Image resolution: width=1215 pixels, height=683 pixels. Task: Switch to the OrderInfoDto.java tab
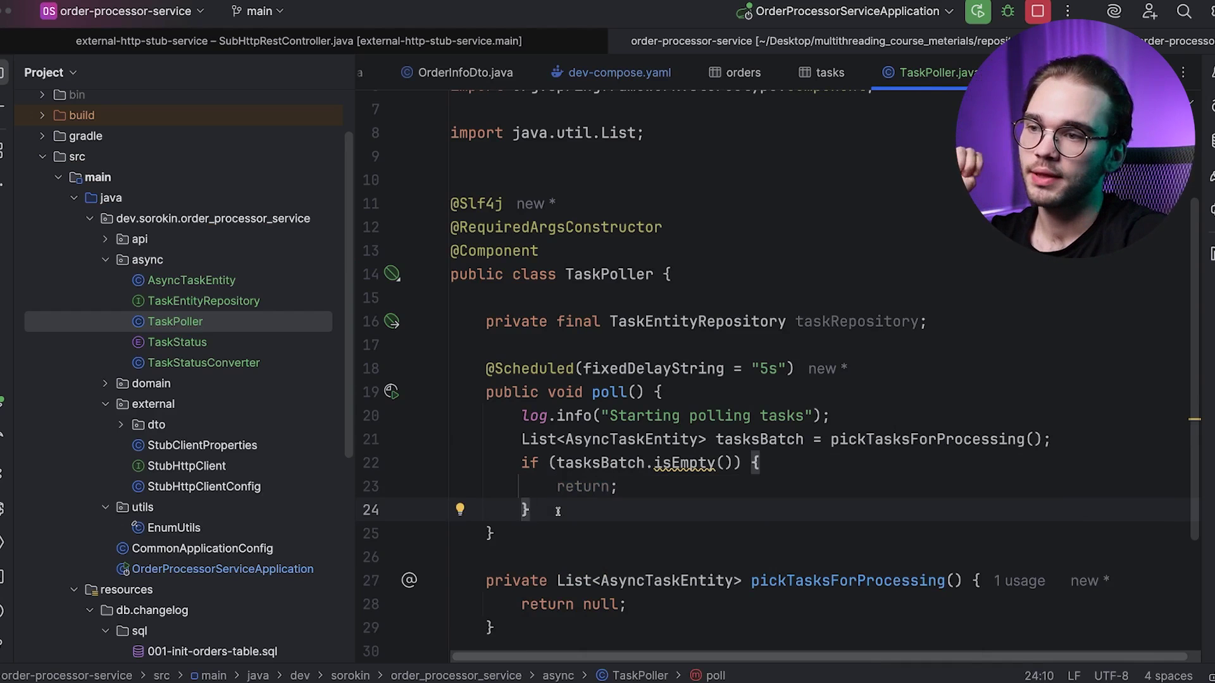(464, 73)
